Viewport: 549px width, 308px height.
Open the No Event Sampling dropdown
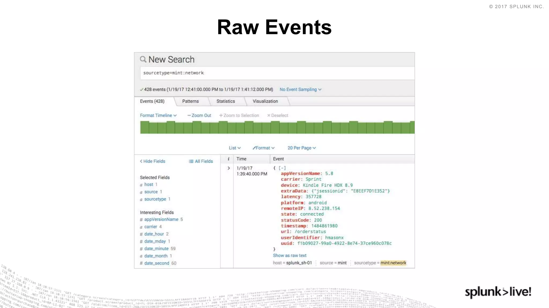click(x=301, y=90)
